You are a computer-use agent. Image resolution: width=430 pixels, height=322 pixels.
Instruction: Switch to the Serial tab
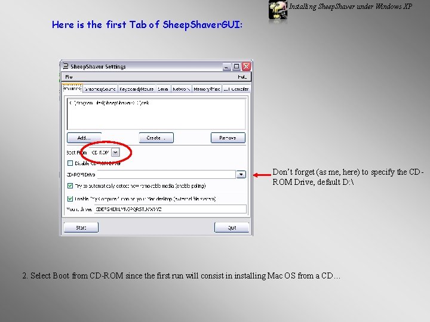pyautogui.click(x=162, y=89)
